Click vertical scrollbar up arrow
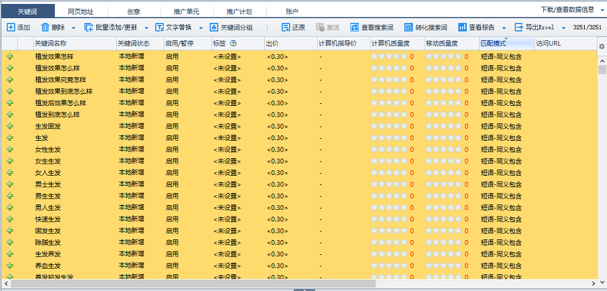 (x=602, y=61)
